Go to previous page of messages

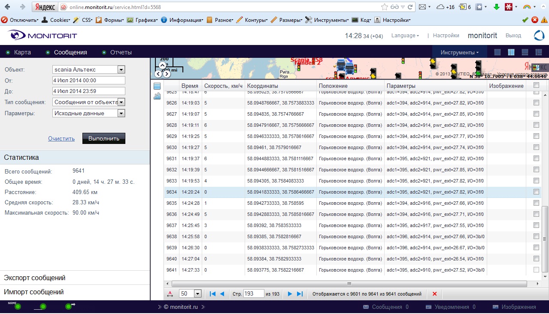222,294
